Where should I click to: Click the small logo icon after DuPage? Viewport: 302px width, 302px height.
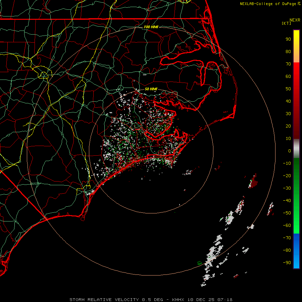299,4
